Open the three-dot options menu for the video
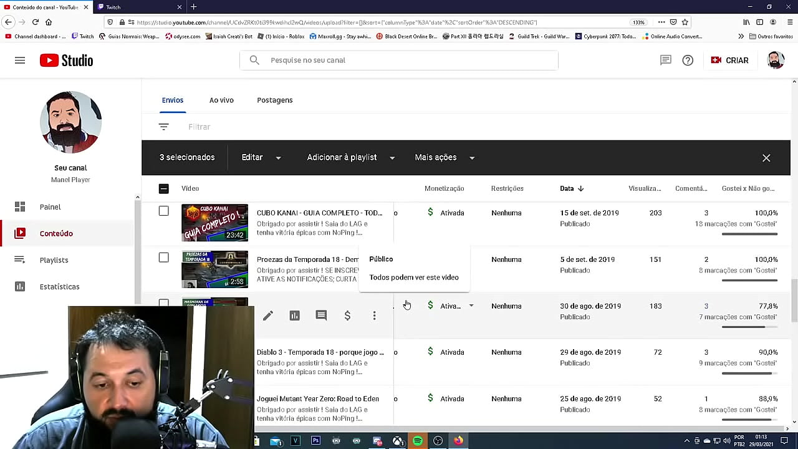The image size is (798, 449). coord(374,316)
